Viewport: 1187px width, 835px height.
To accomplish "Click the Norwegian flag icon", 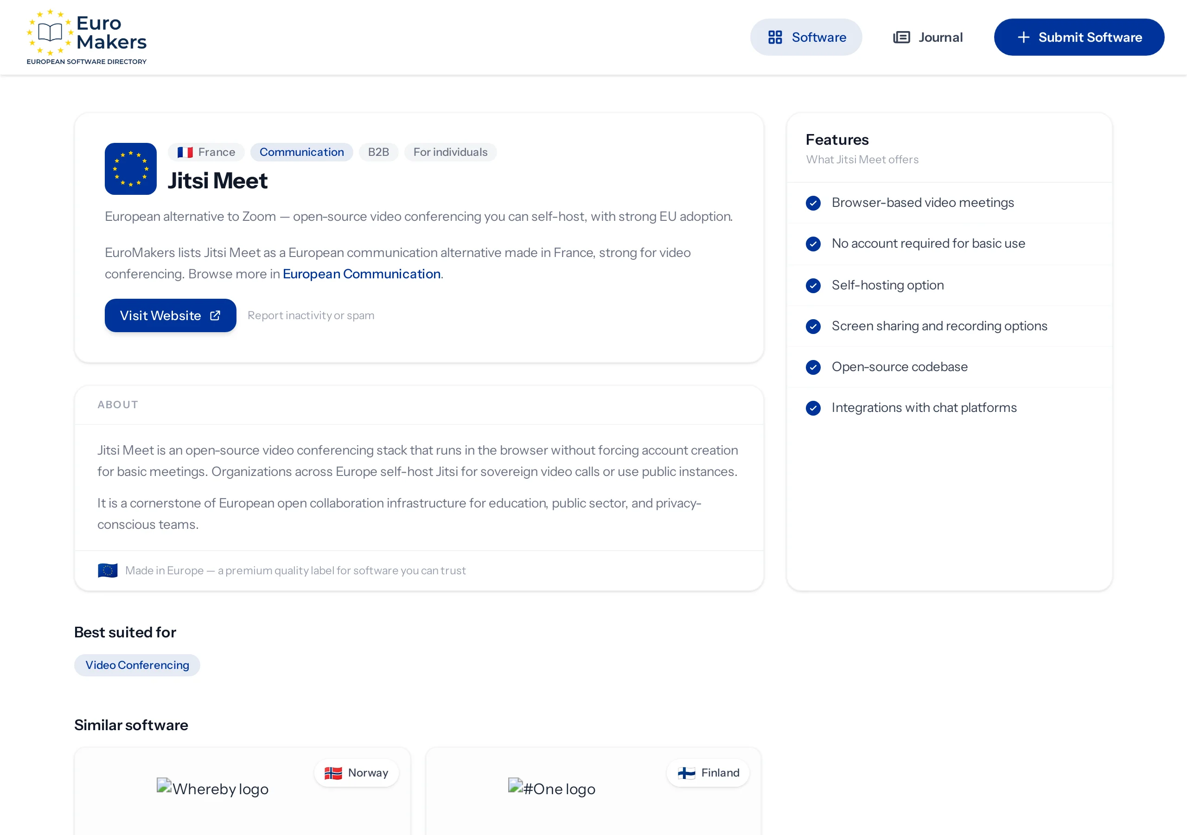I will pyautogui.click(x=333, y=773).
